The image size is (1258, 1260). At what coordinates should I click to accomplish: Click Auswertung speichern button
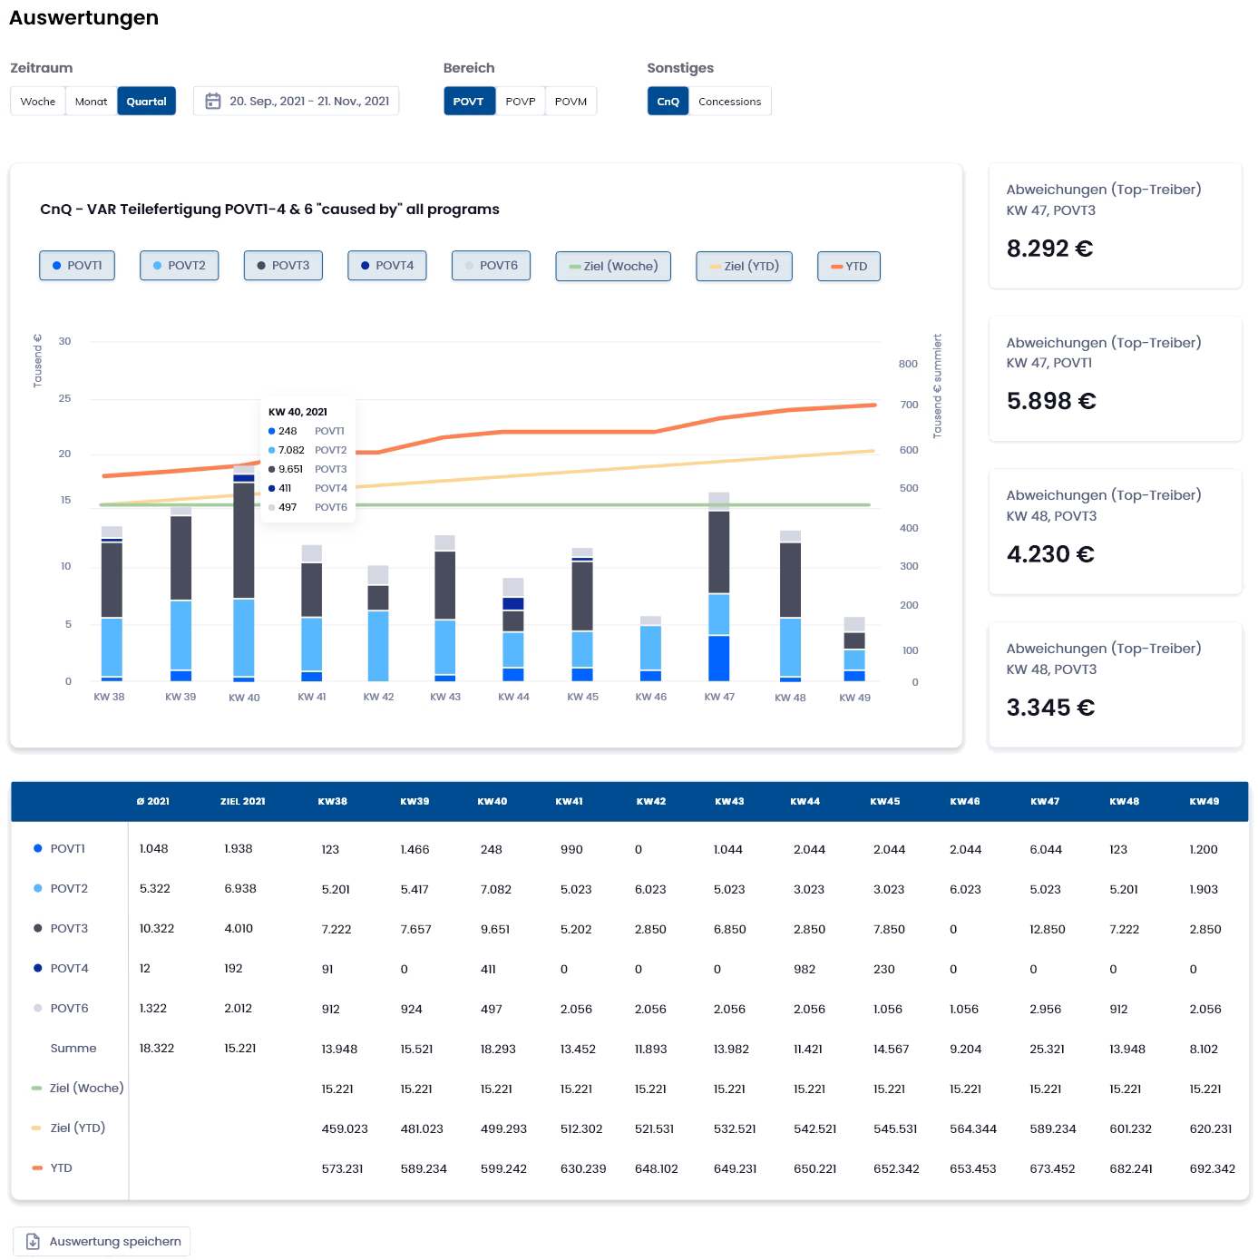(x=102, y=1241)
